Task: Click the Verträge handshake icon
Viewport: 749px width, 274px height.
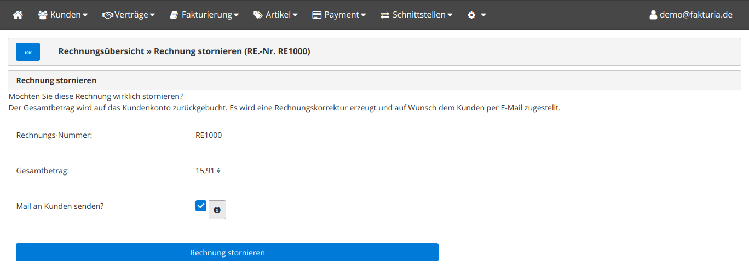Action: click(107, 15)
